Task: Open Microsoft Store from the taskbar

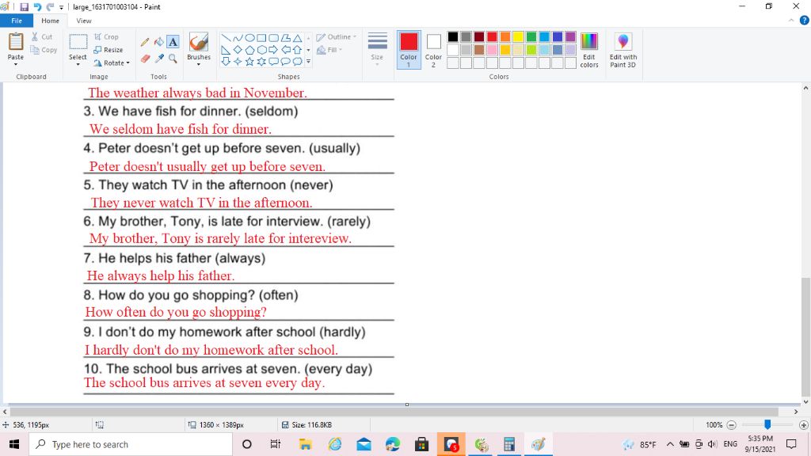Action: click(422, 445)
